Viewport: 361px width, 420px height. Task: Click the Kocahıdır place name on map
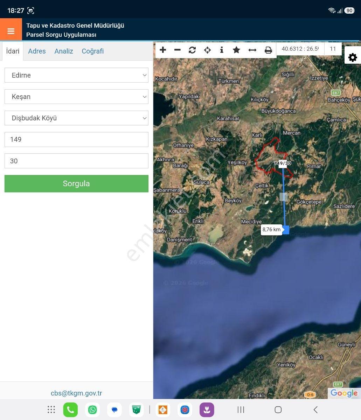(x=166, y=79)
